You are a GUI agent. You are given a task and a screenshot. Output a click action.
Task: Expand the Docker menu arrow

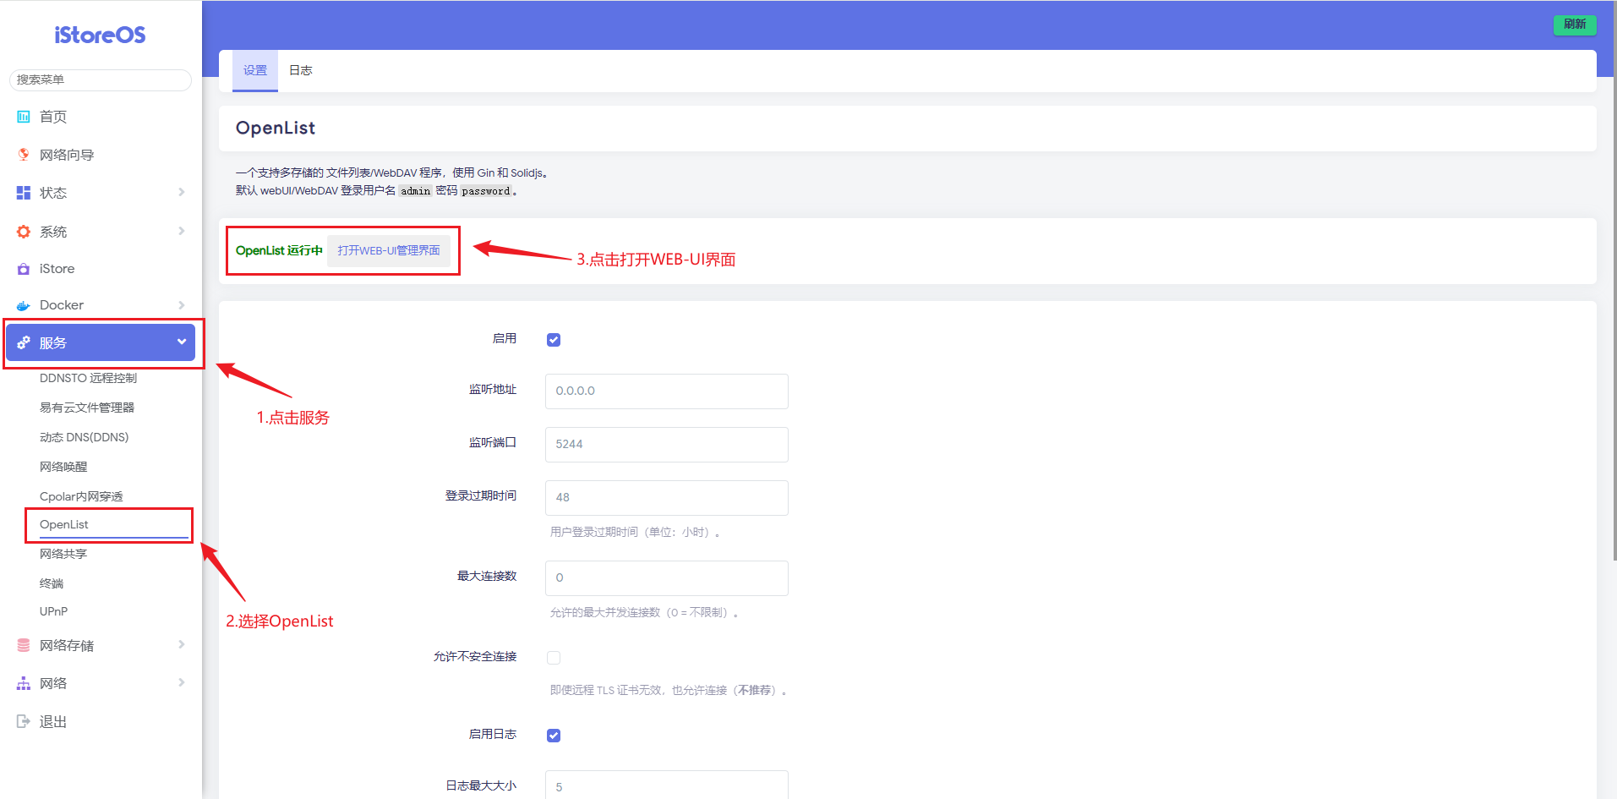[x=182, y=305]
